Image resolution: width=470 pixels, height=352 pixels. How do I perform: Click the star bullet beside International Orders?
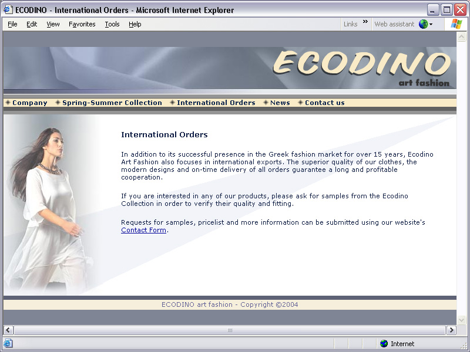click(172, 102)
